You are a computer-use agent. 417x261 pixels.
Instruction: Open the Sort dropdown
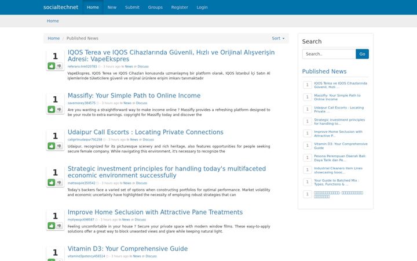tap(278, 38)
